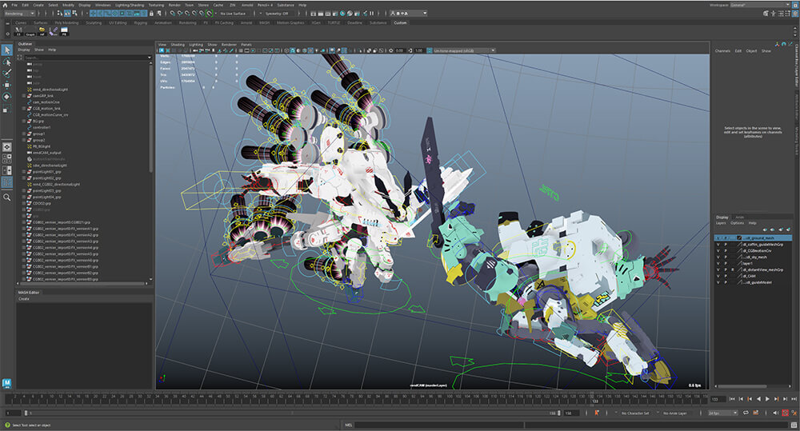This screenshot has height=431, width=800.
Task: Toggle visibility V of dl_ground_mesh layer
Action: click(718, 238)
